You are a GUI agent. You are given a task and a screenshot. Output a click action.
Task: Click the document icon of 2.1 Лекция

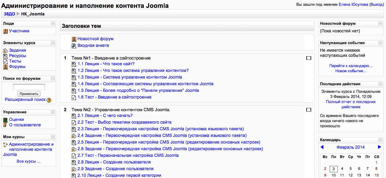[x=74, y=116]
